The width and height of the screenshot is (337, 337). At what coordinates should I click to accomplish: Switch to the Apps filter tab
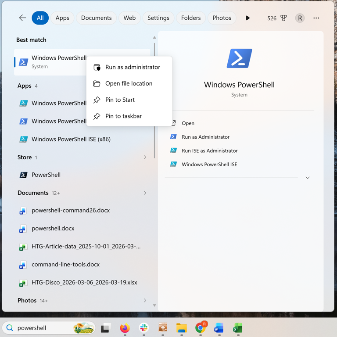click(x=62, y=18)
